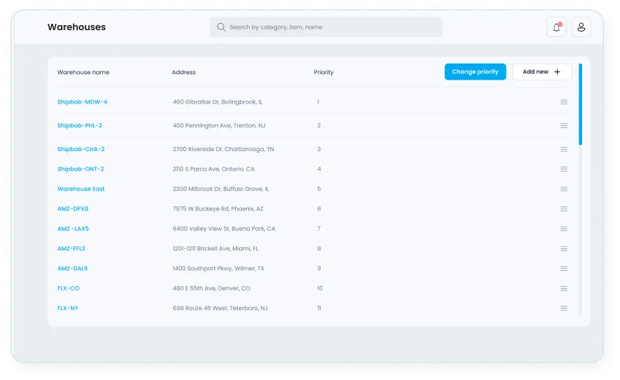620x380 pixels.
Task: Select address 460 Gibraltar Dr, Bolingbrook, IL
Action: click(x=217, y=101)
